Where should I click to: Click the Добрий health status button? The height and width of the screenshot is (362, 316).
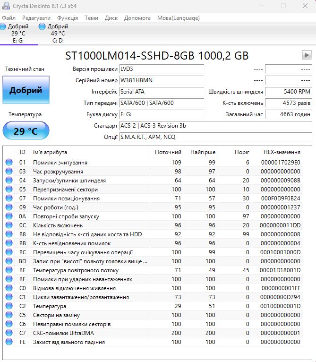point(26,90)
